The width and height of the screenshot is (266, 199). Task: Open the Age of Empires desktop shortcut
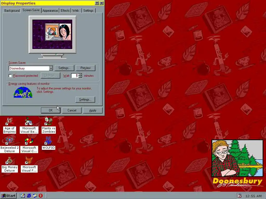tap(10, 126)
